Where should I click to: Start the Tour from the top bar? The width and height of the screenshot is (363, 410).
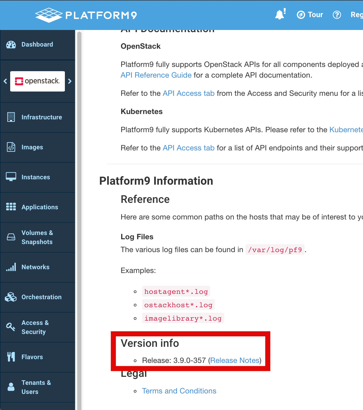[310, 15]
